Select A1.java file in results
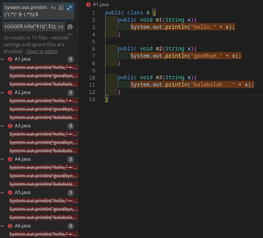The image size is (263, 238). coord(22,59)
